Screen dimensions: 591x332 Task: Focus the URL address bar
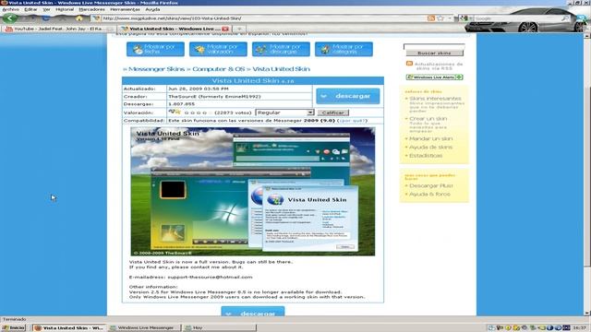(260, 18)
